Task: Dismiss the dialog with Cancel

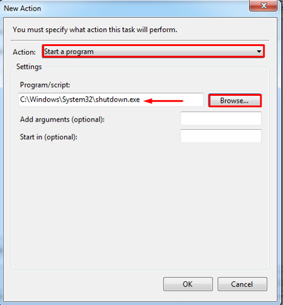Action: tap(242, 284)
